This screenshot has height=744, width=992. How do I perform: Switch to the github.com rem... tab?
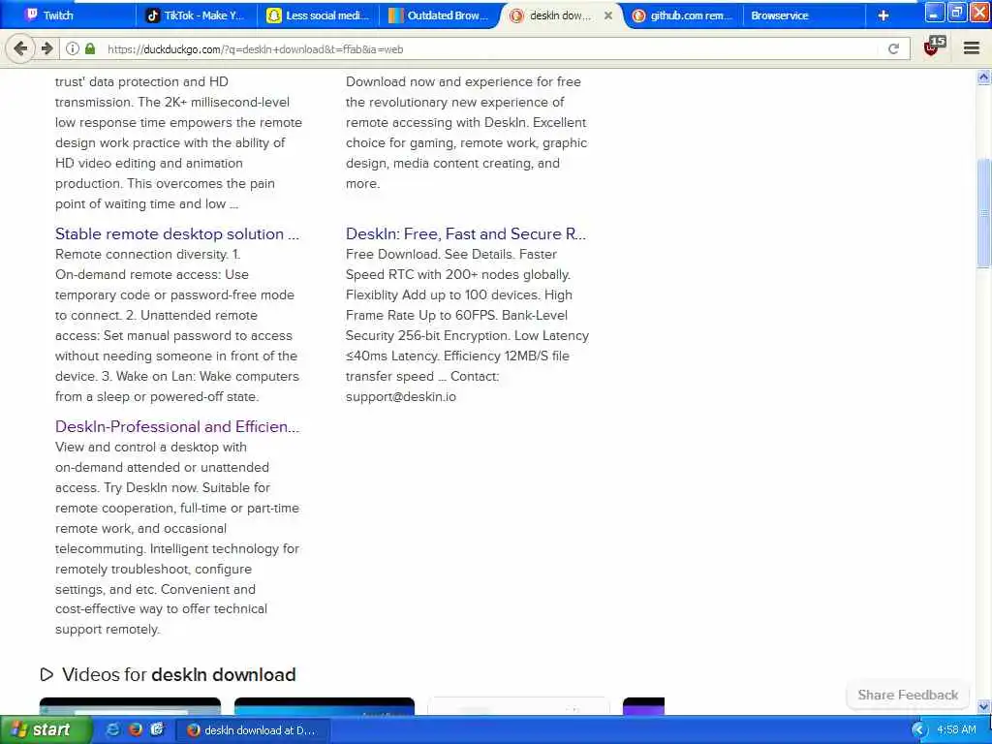[x=683, y=15]
